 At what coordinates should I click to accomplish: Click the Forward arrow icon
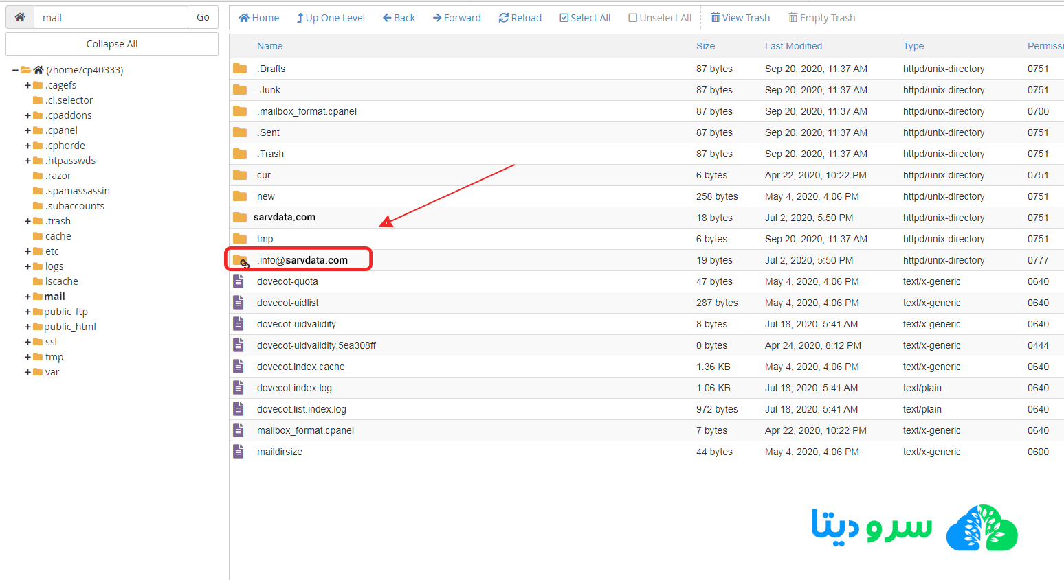(439, 17)
